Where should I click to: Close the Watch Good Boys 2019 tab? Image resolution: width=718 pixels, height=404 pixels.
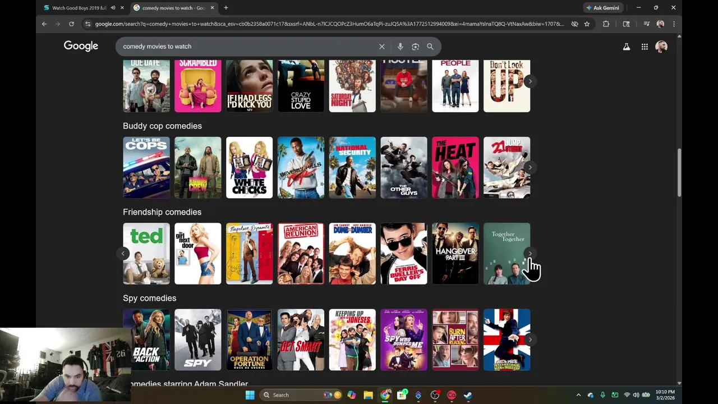coord(122,8)
